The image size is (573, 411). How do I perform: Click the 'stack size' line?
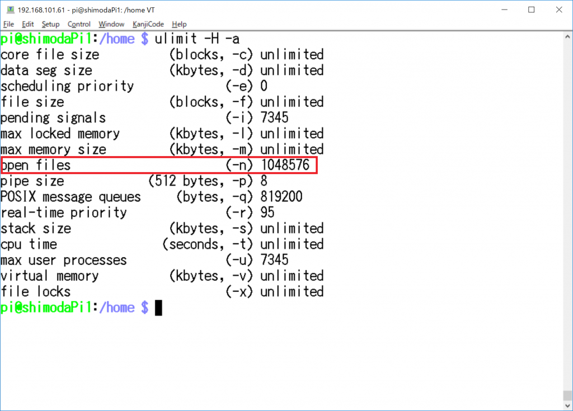(x=162, y=229)
